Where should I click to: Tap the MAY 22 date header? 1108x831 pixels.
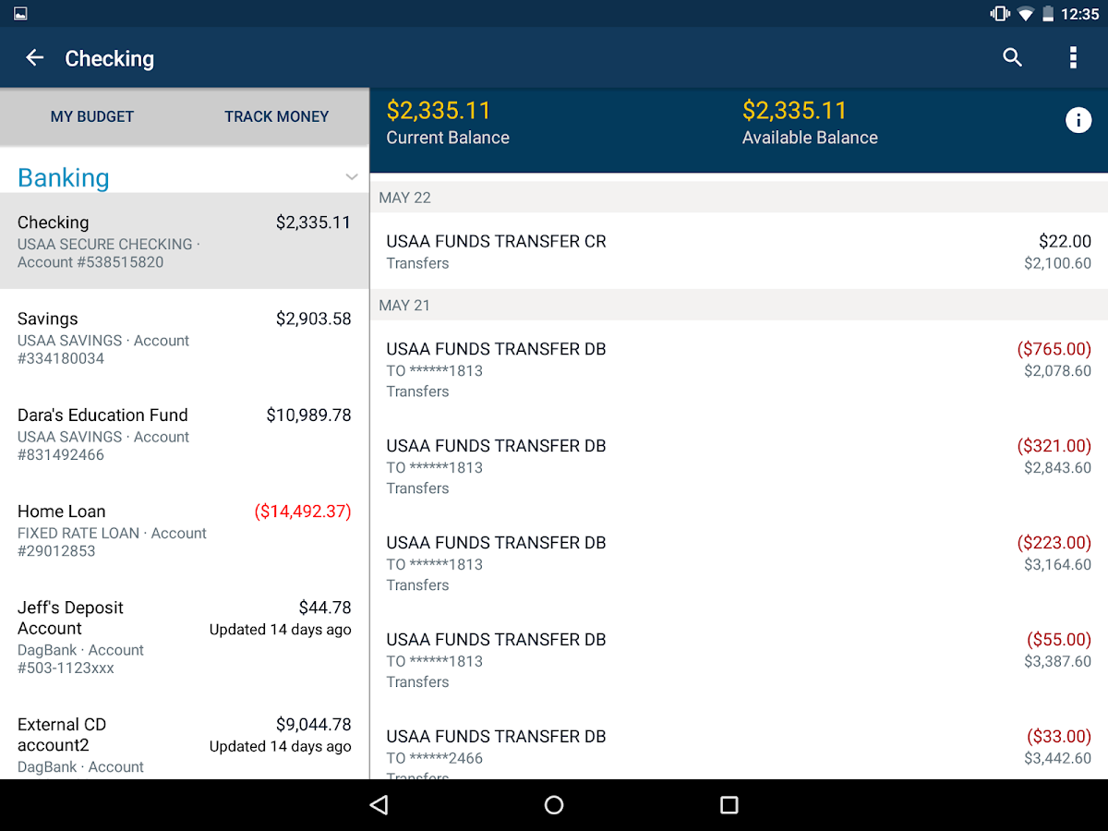[x=739, y=198]
